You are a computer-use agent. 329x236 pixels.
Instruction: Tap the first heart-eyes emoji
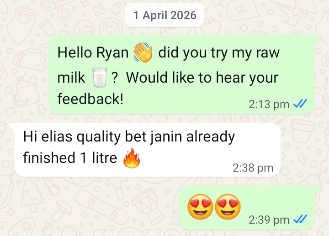pos(200,207)
